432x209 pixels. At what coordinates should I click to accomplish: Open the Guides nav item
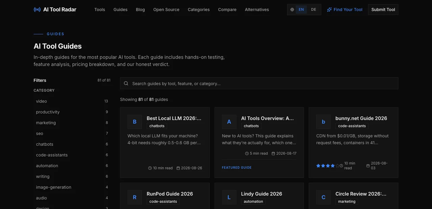pos(120,9)
